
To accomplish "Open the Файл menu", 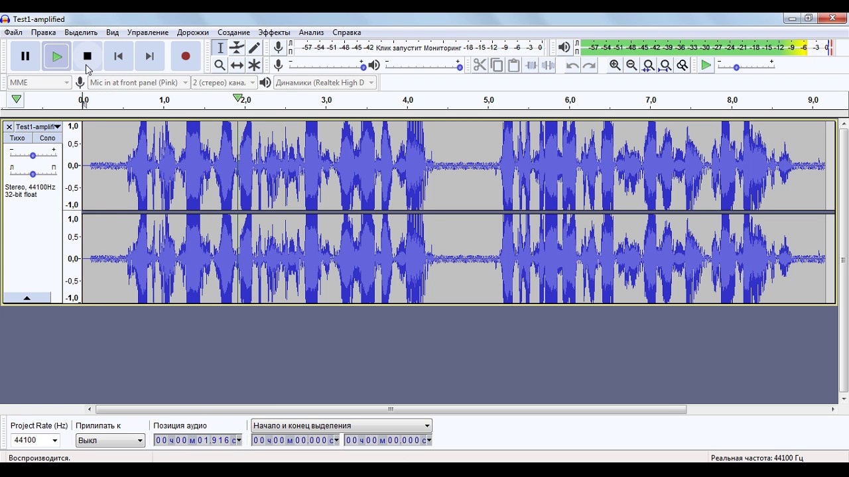I will (13, 32).
